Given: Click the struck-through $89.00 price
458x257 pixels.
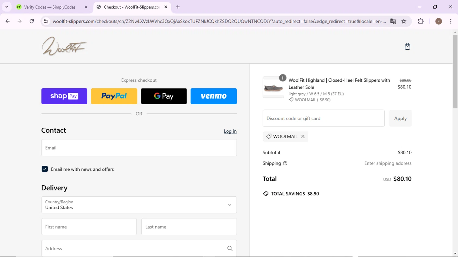Looking at the screenshot, I should pos(405,80).
